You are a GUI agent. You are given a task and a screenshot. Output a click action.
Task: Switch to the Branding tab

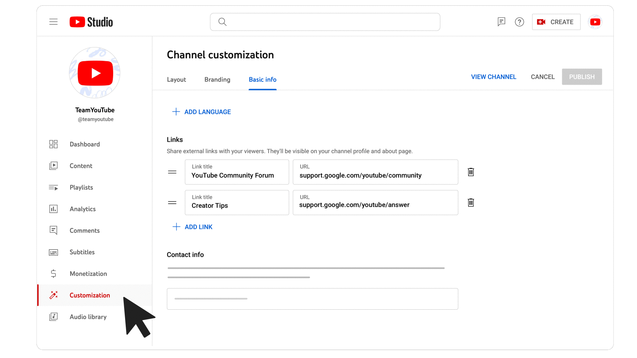click(217, 80)
